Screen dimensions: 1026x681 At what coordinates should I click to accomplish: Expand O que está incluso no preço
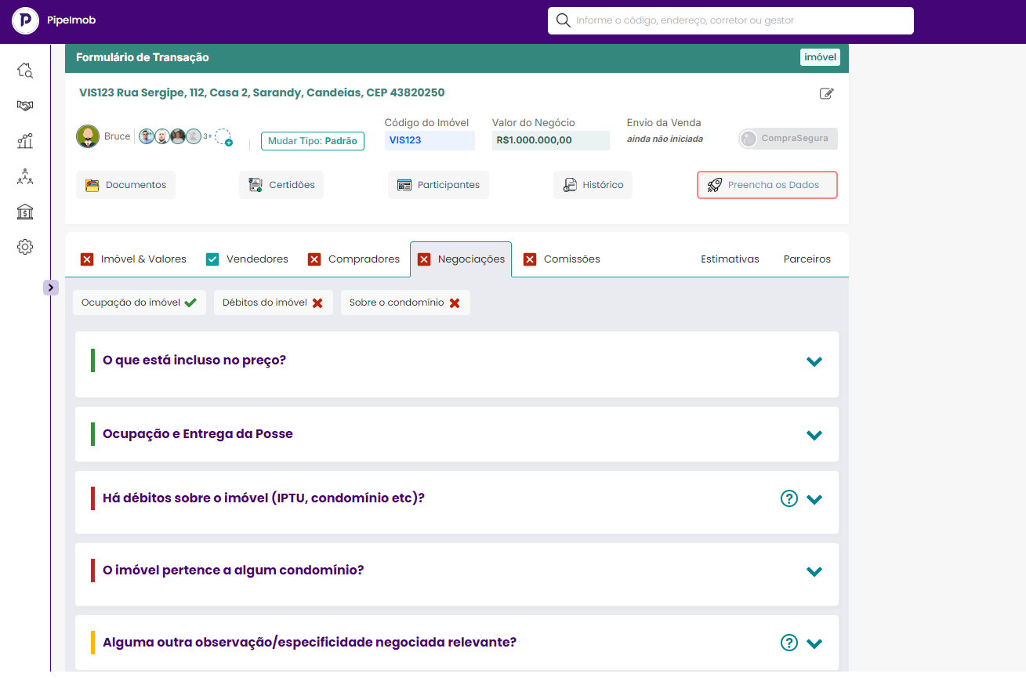[814, 362]
